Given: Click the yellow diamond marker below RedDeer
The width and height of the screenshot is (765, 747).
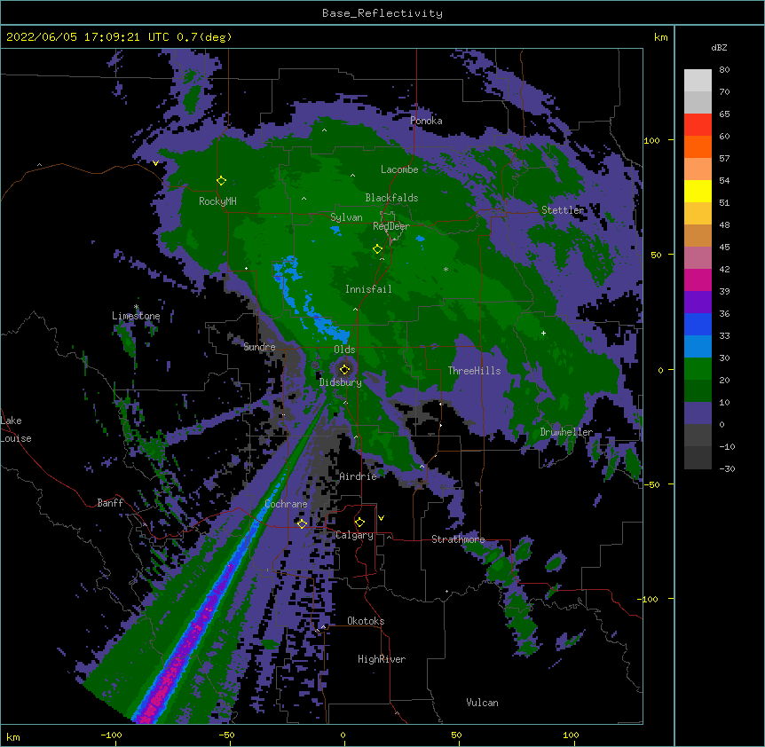Looking at the screenshot, I should pyautogui.click(x=377, y=249).
